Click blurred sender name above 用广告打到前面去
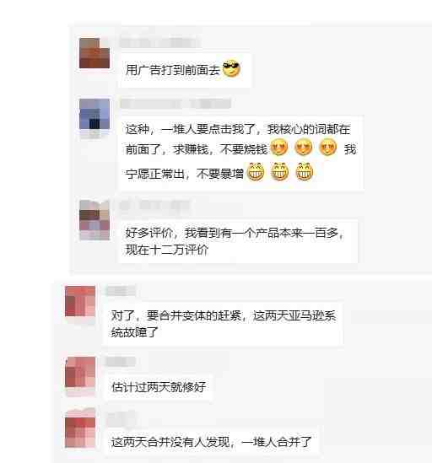Image resolution: width=432 pixels, height=463 pixels. [x=159, y=43]
